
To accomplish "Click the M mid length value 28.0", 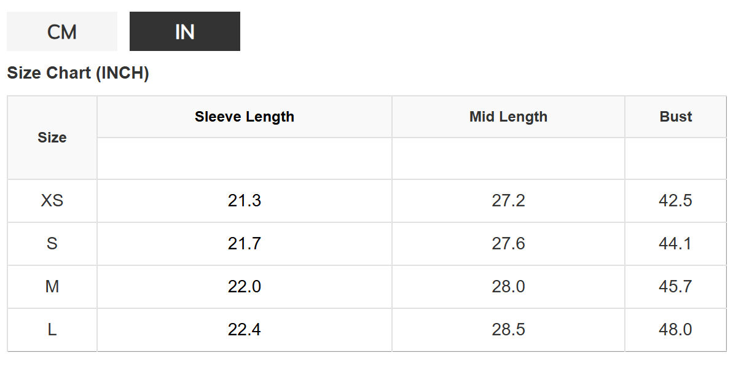I will tap(508, 287).
